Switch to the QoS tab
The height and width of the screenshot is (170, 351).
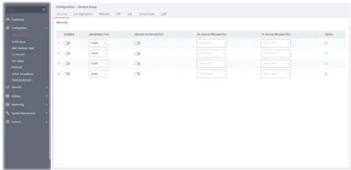[x=130, y=14]
